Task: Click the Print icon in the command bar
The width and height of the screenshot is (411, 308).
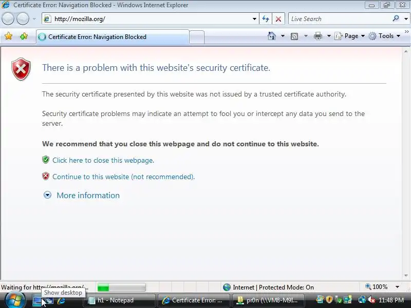Action: pyautogui.click(x=317, y=36)
